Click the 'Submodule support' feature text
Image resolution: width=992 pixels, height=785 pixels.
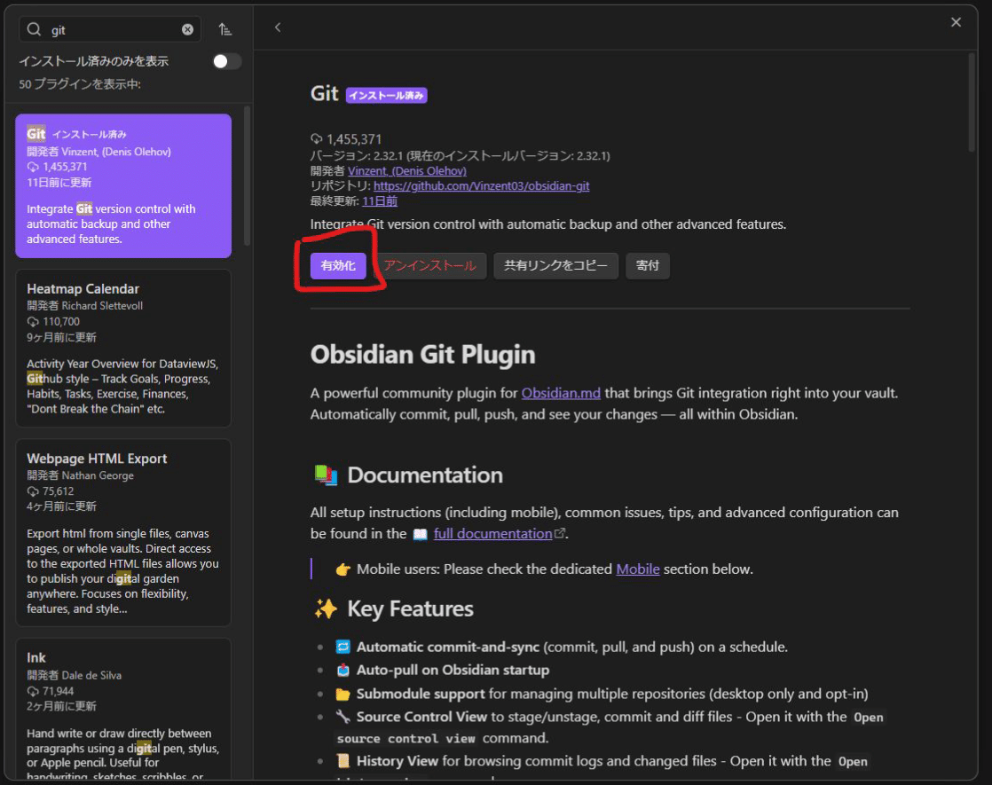point(421,694)
